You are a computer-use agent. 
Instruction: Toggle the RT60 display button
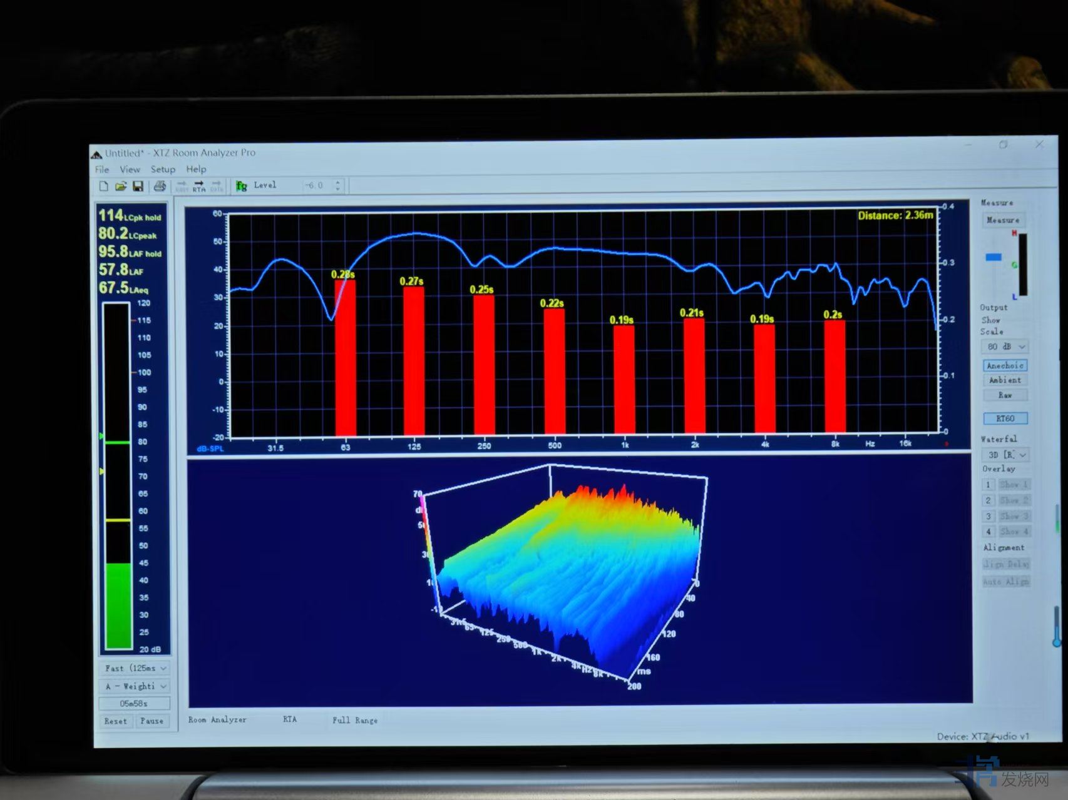(x=1004, y=418)
